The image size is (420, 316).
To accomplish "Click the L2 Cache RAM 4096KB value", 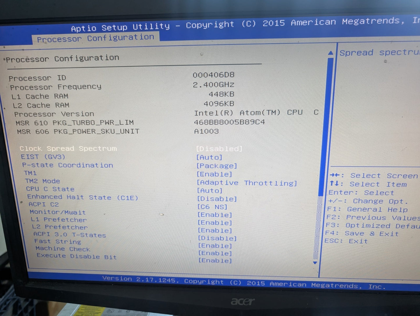I will [x=219, y=103].
